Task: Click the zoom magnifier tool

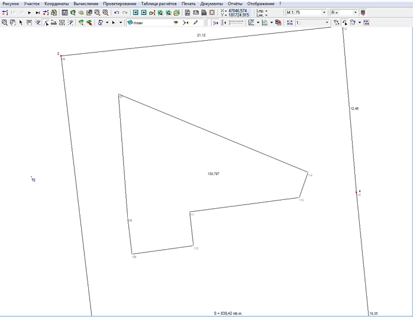Action: point(4,22)
